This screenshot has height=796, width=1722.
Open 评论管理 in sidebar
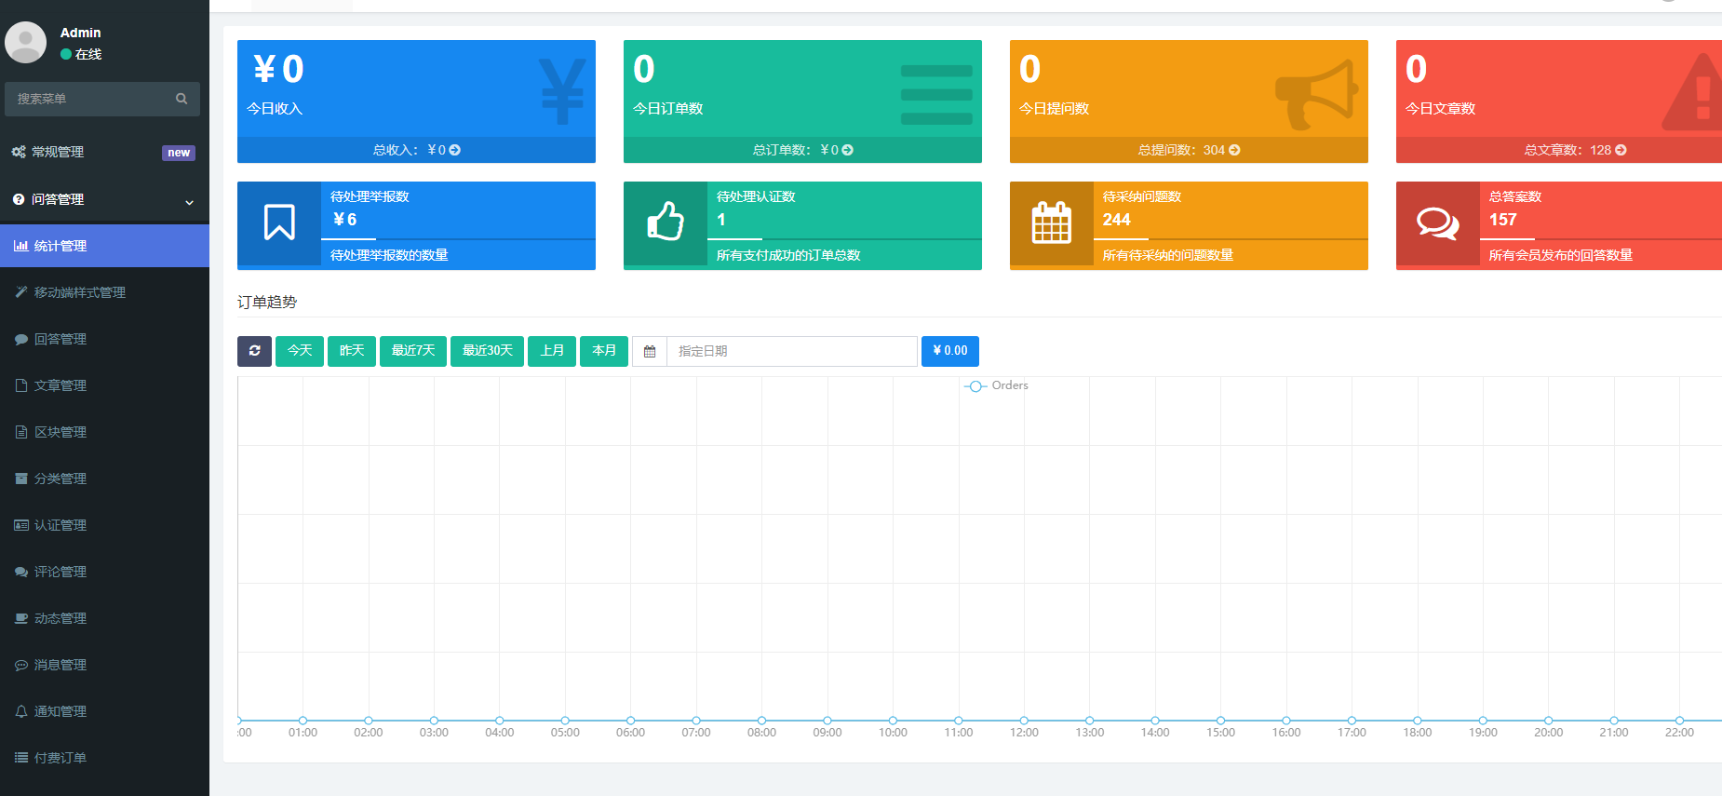pyautogui.click(x=104, y=572)
